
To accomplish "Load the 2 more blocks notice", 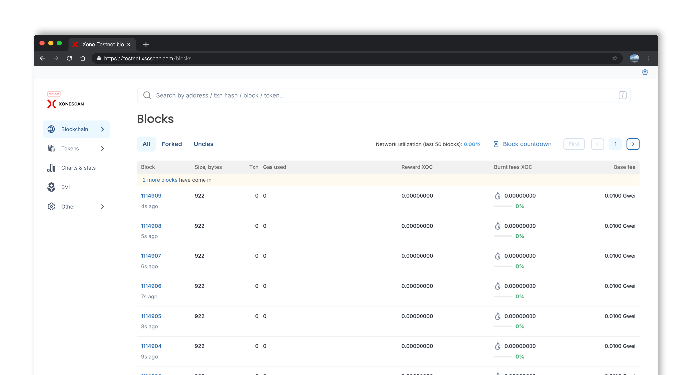I will [160, 180].
